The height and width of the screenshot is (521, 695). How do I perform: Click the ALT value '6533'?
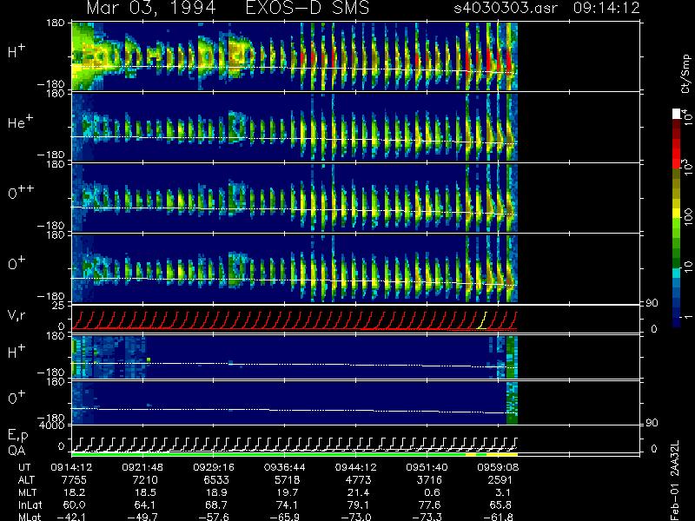[x=216, y=480]
